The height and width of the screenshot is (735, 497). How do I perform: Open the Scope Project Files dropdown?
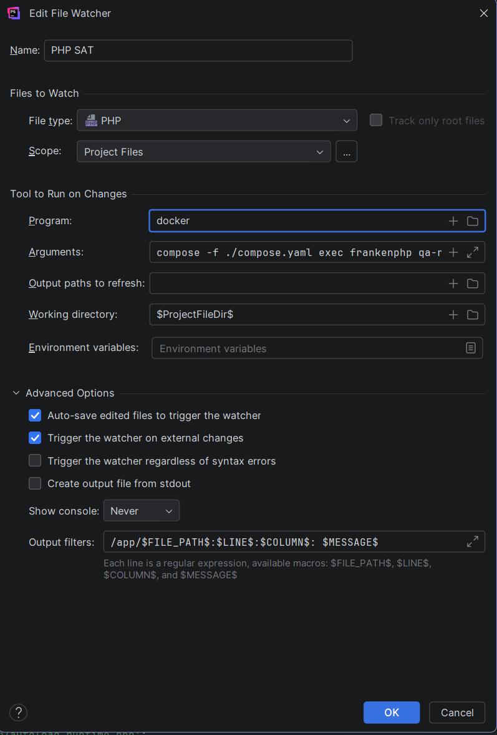[203, 152]
